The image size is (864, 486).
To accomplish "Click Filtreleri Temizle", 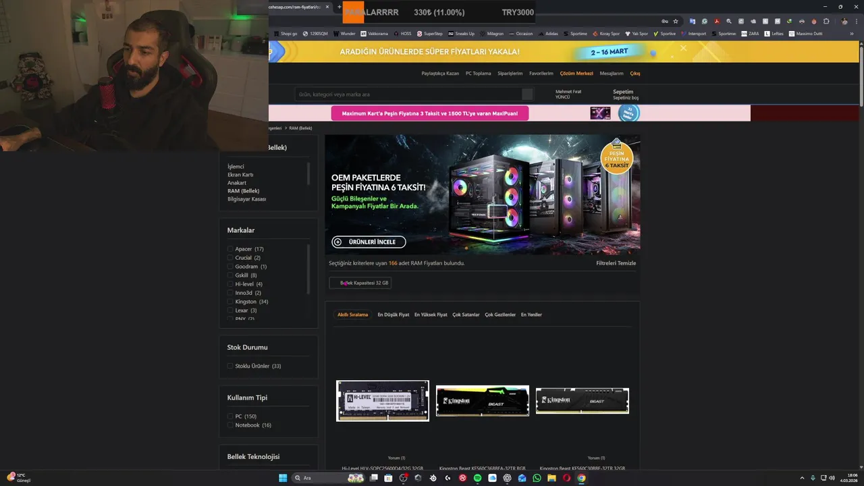I will [x=616, y=263].
